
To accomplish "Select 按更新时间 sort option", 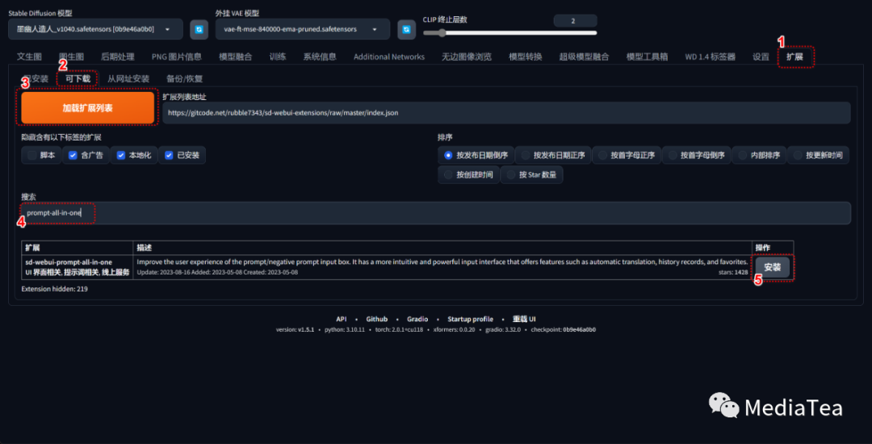I will (x=819, y=156).
